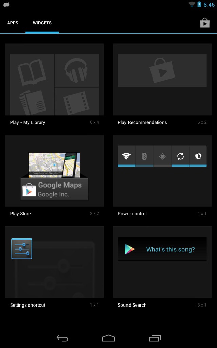The width and height of the screenshot is (217, 348).
Task: Click the "Google Maps" title text
Action: [60, 185]
